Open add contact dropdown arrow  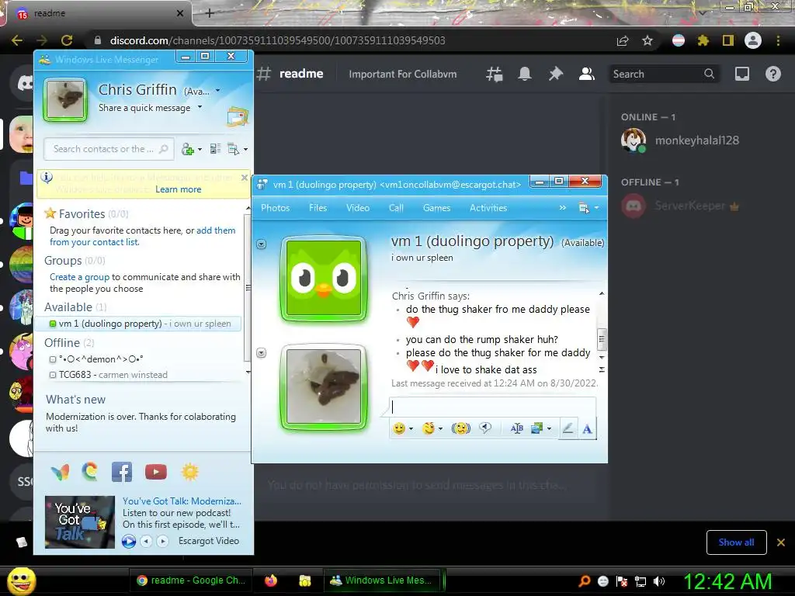click(x=200, y=150)
